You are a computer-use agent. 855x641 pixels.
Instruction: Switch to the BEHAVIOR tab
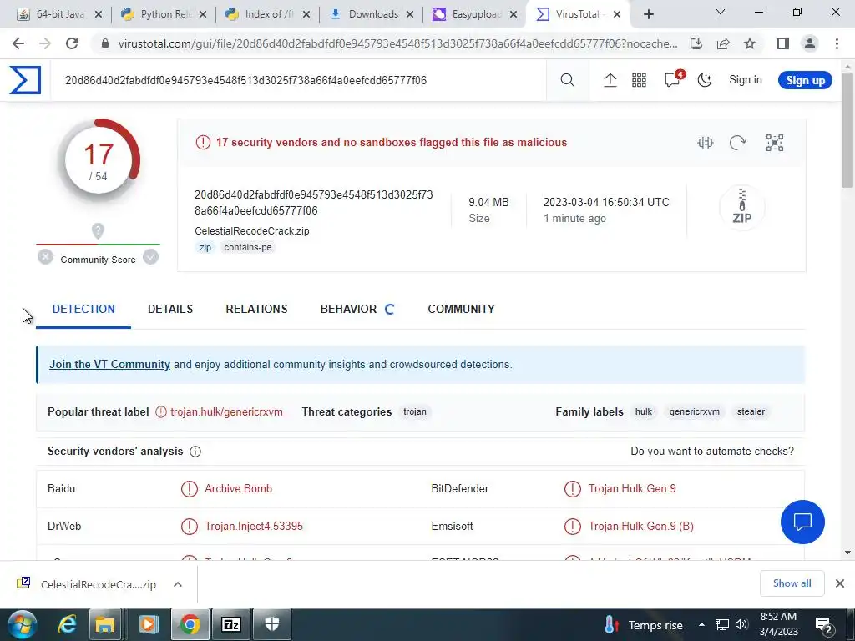click(348, 309)
